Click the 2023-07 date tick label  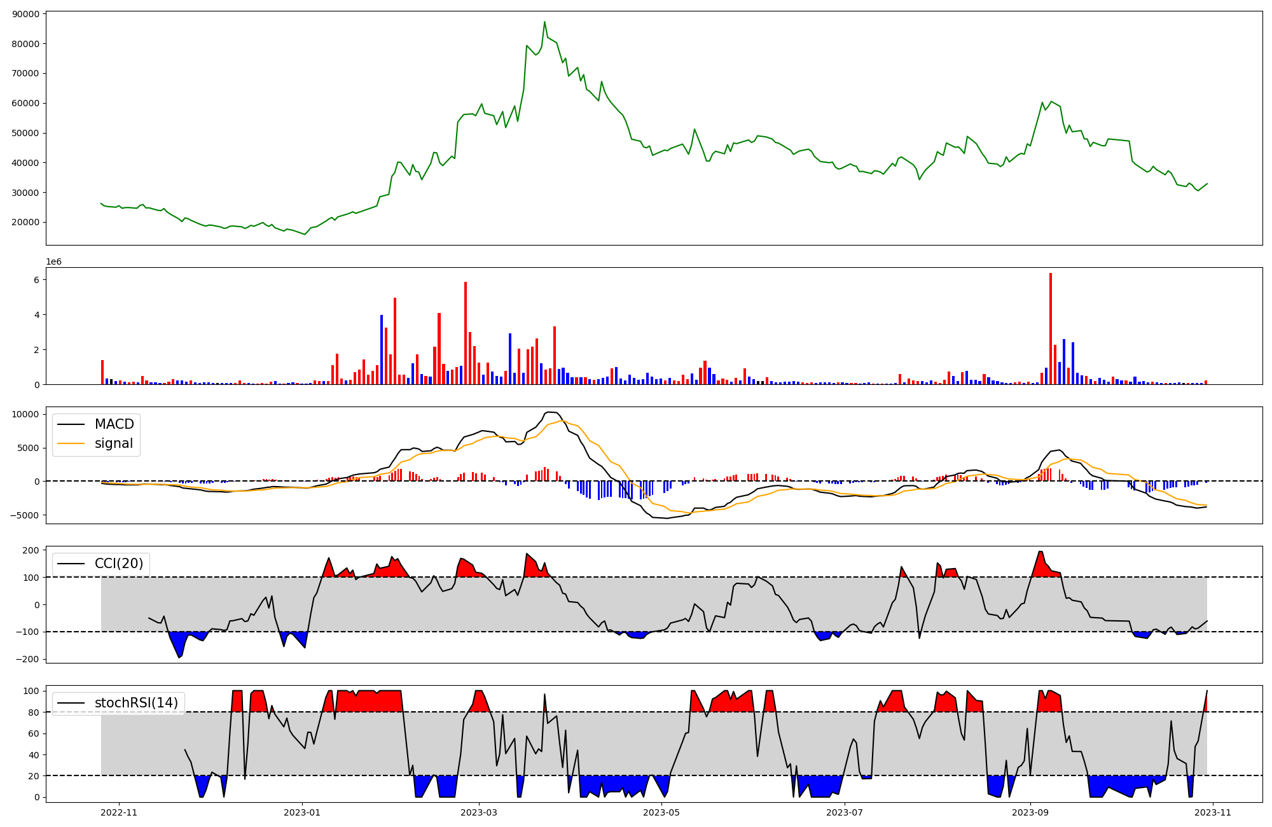click(x=844, y=812)
